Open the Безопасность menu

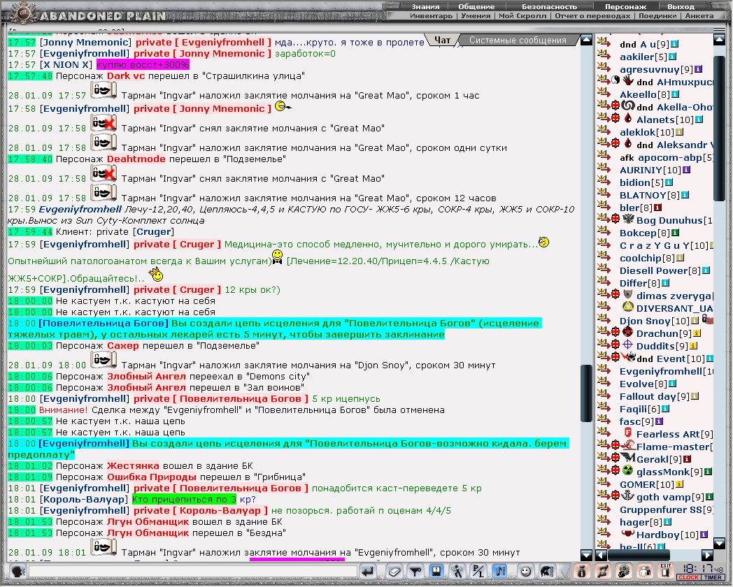pyautogui.click(x=549, y=6)
